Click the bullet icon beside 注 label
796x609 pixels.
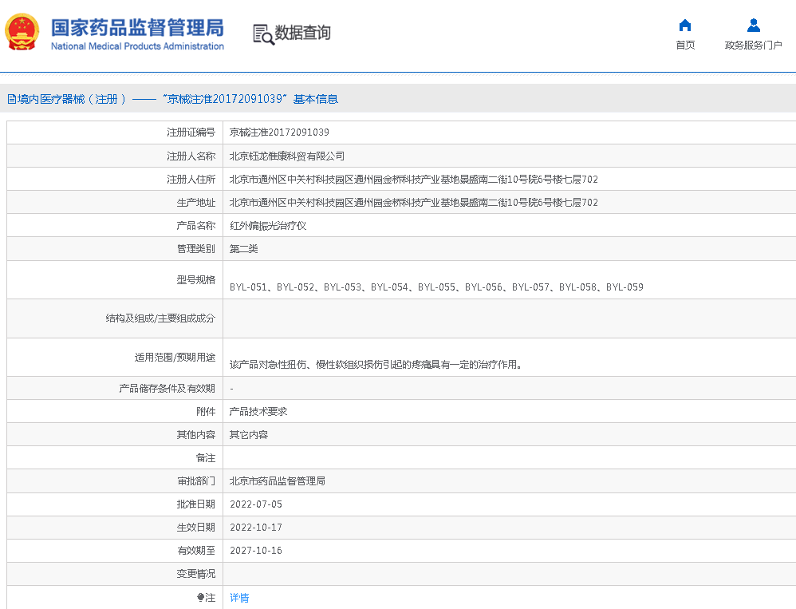[201, 597]
